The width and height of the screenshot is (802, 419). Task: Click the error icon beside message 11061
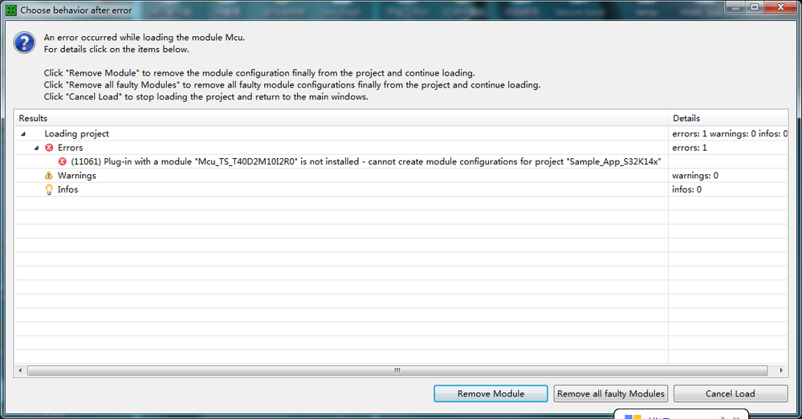tap(63, 161)
